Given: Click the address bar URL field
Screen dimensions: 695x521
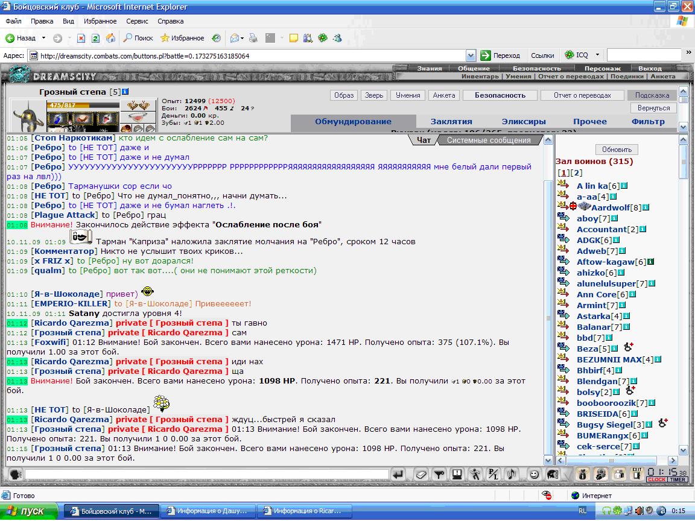Looking at the screenshot, I should point(252,56).
